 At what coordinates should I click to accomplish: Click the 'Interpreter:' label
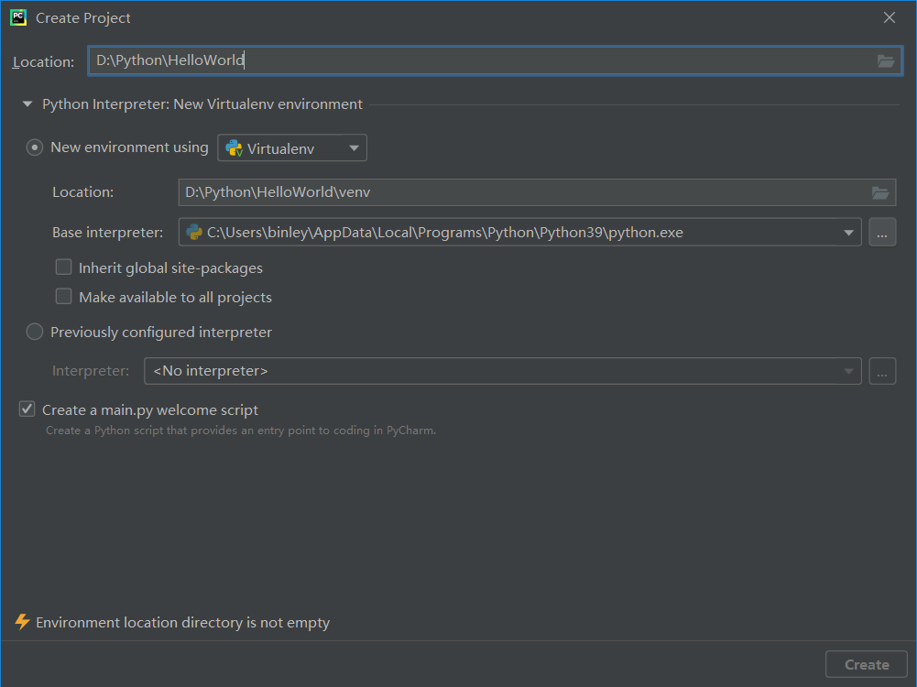91,371
